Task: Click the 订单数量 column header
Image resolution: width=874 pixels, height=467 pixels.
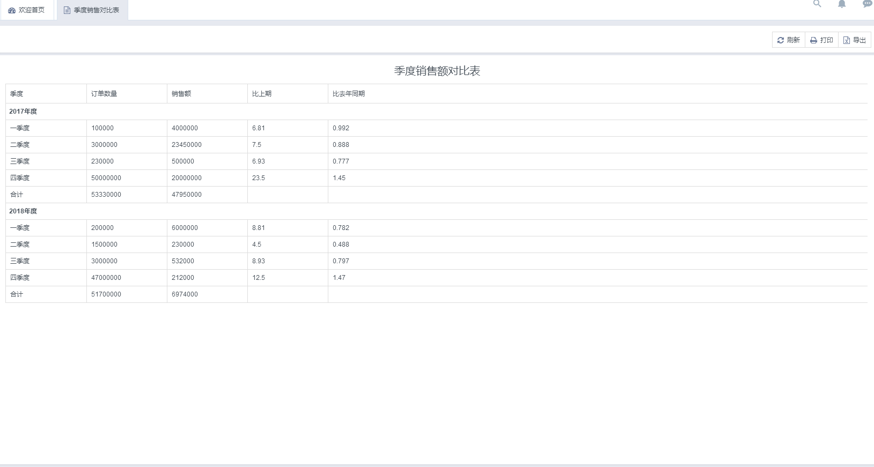Action: click(x=104, y=94)
